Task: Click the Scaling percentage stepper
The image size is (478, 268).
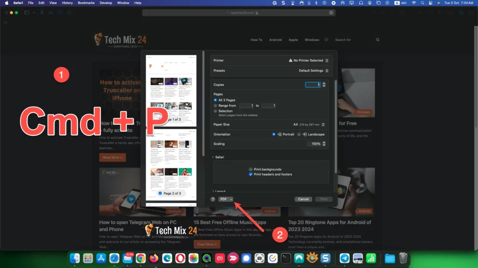Action: pos(324,144)
